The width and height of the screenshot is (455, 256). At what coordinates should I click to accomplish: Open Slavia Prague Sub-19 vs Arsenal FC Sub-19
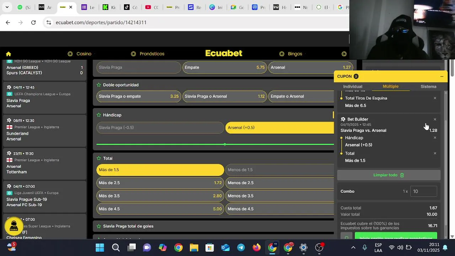[x=44, y=196]
